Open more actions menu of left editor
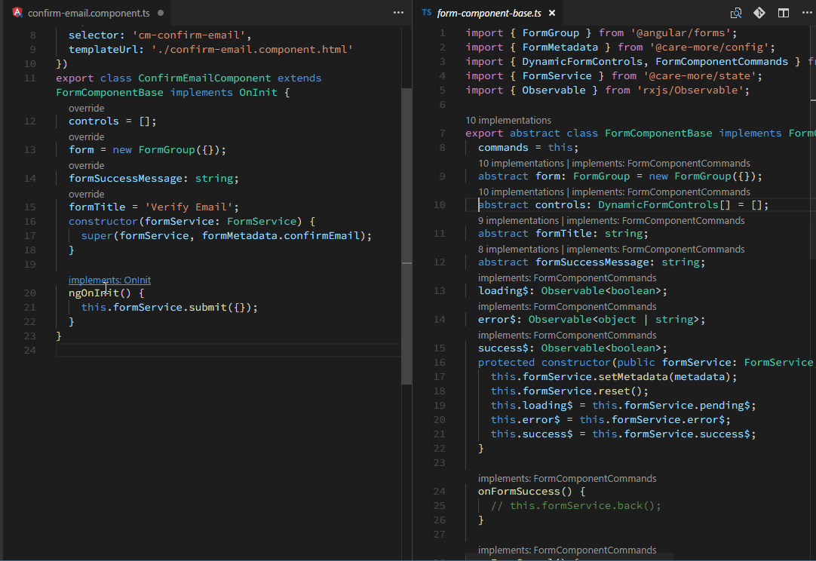 [x=398, y=13]
